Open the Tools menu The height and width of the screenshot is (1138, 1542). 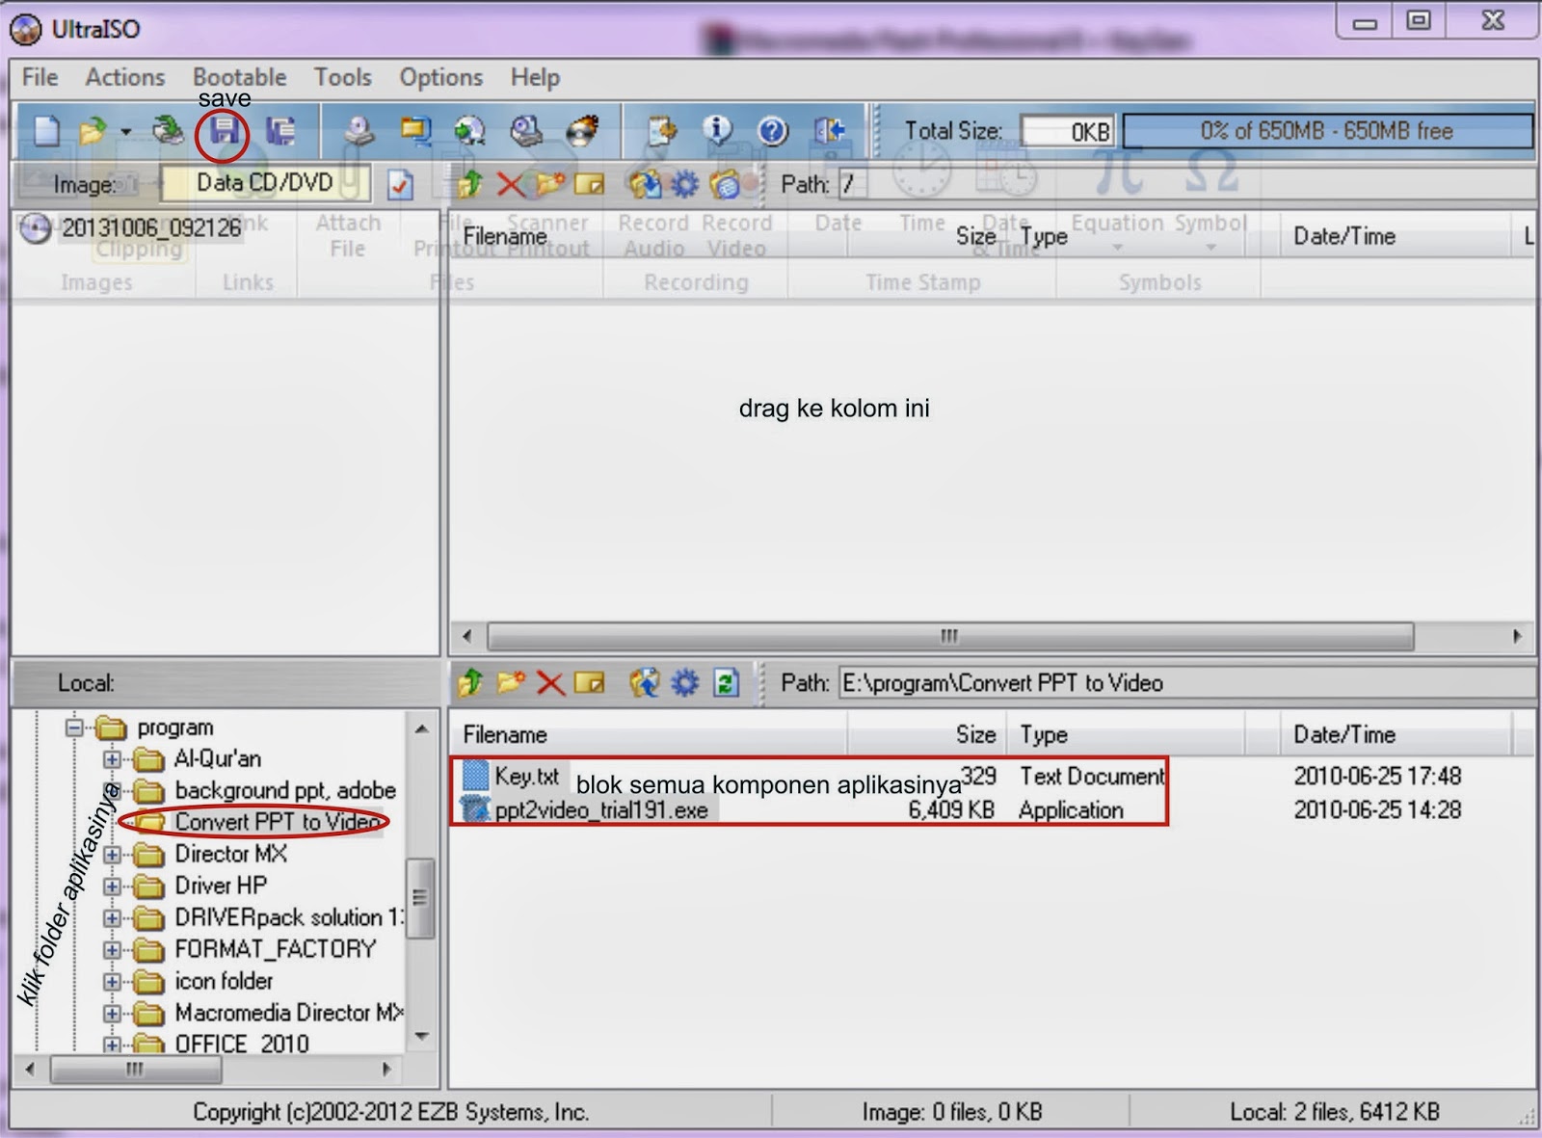[342, 77]
